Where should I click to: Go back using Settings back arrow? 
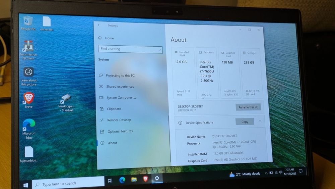pos(99,25)
